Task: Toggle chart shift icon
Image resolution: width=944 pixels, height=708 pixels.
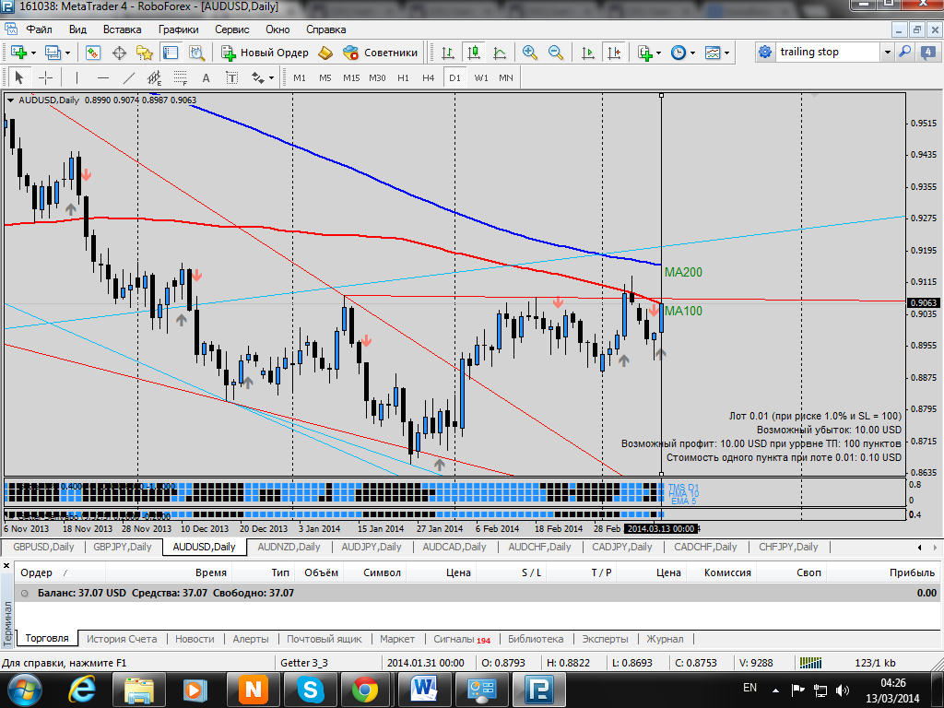Action: point(614,53)
